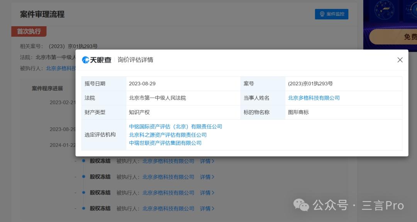
Task: Click 北京多格科技有限公司 in second 股权冻结 row
Action: pyautogui.click(x=168, y=177)
